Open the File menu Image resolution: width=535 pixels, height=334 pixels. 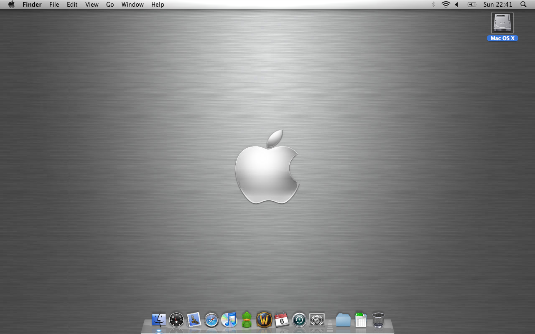(54, 5)
